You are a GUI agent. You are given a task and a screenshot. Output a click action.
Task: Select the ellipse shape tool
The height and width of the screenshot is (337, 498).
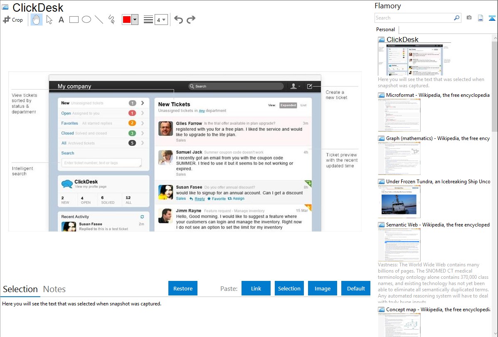coord(86,20)
